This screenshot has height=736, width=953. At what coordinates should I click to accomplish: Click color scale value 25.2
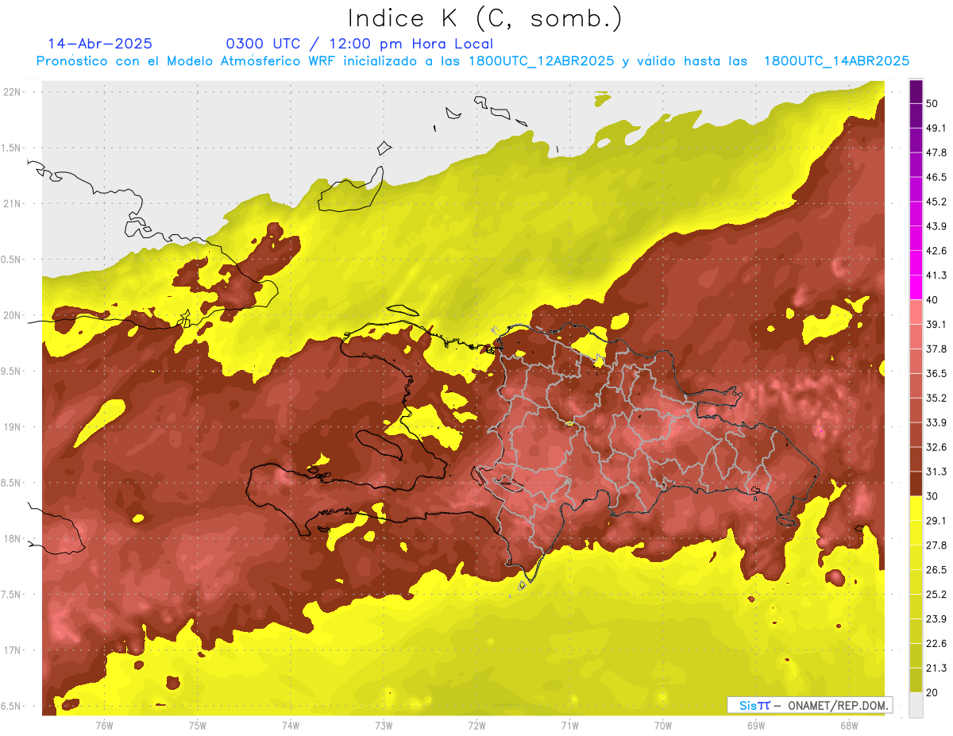point(936,595)
